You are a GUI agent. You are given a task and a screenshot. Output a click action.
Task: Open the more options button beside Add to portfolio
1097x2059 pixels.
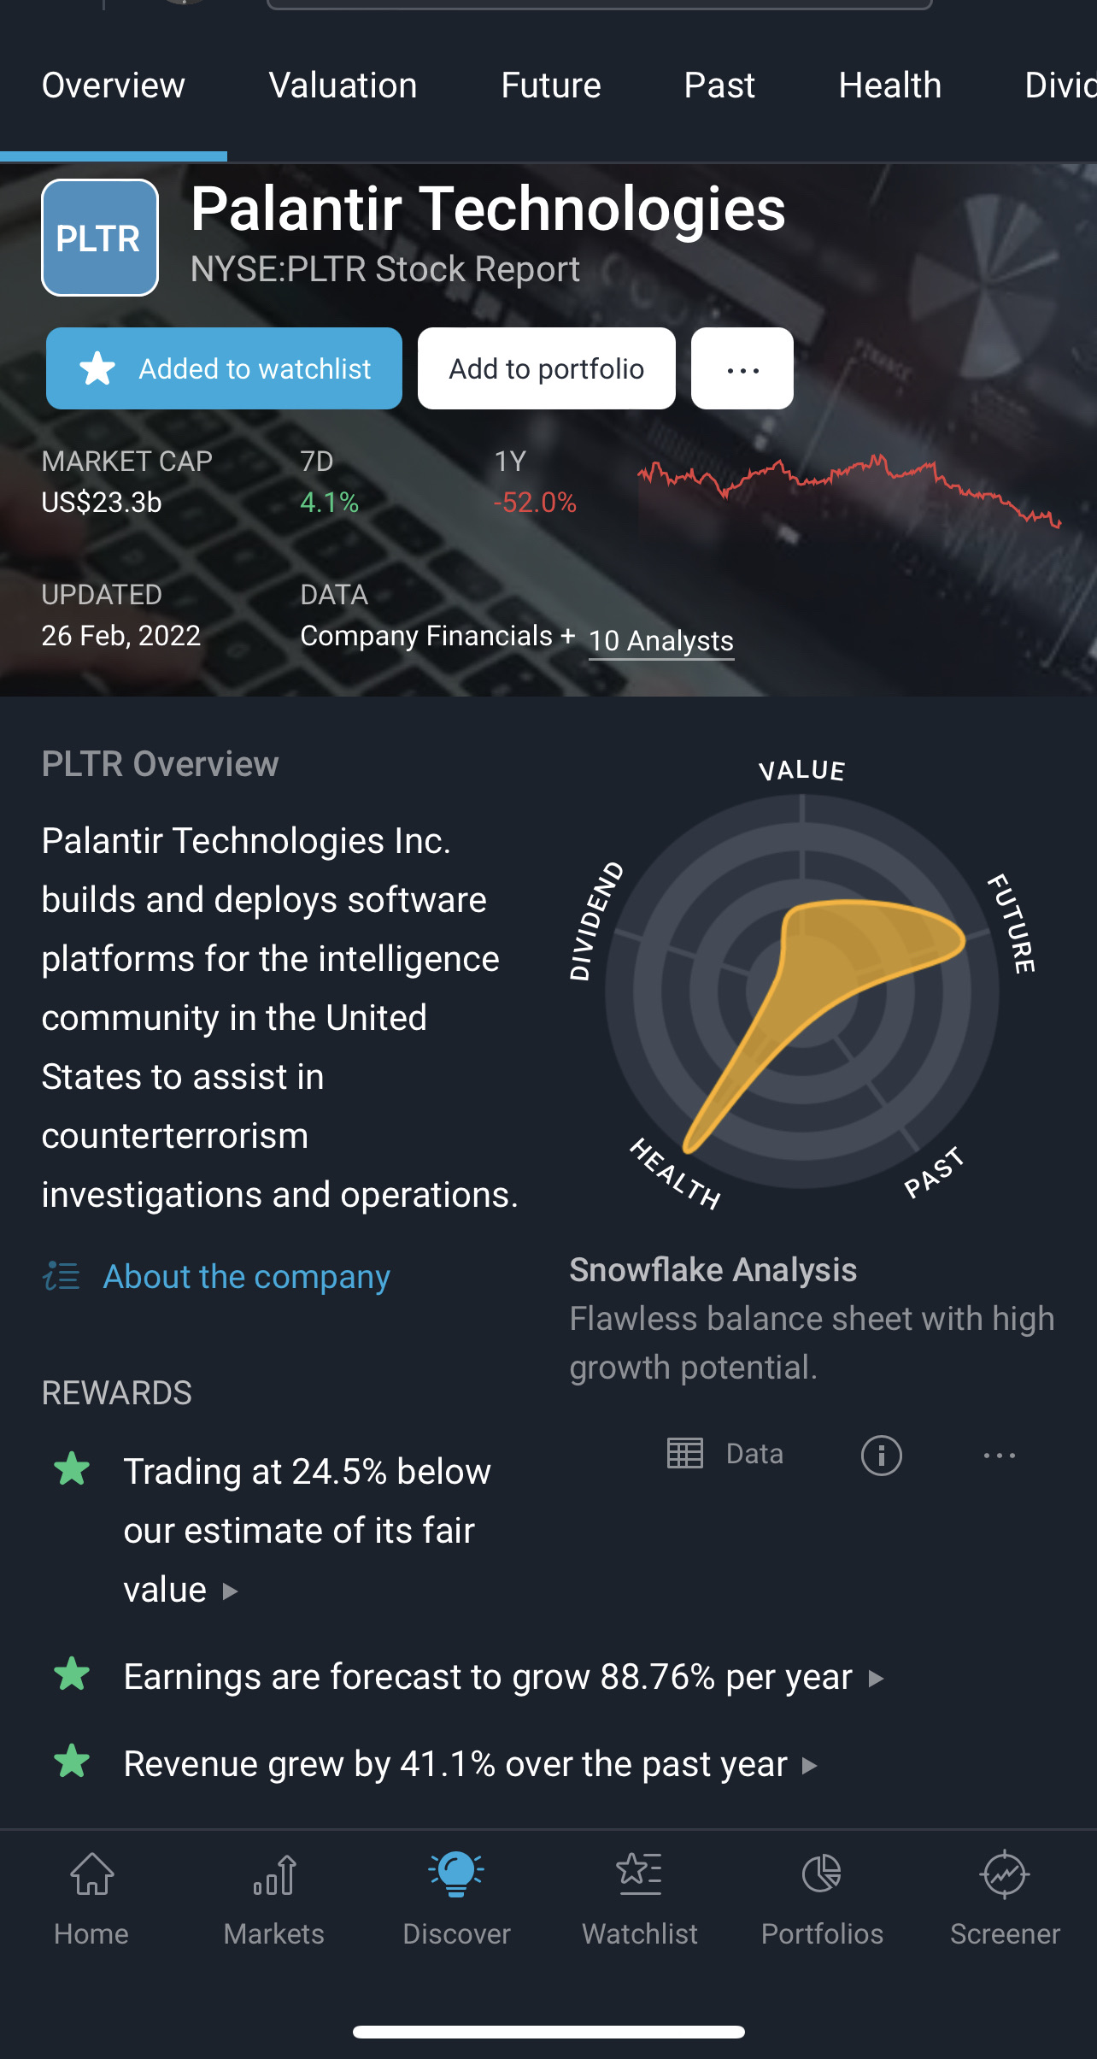coord(742,368)
